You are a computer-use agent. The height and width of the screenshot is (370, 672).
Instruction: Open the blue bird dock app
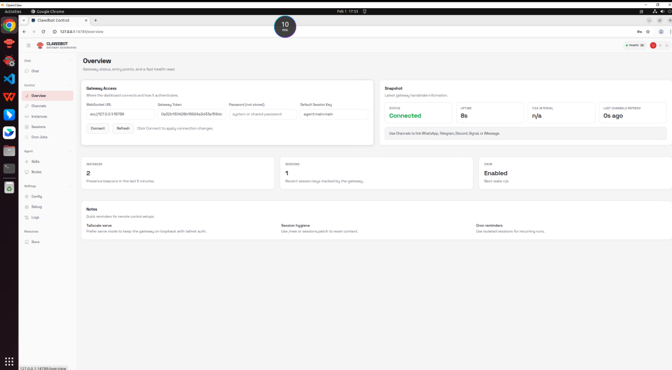[x=9, y=115]
